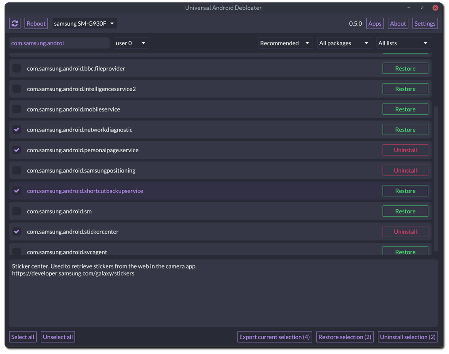Uncheck the networkdiagnostic package checkbox
The image size is (449, 354).
pyautogui.click(x=17, y=130)
